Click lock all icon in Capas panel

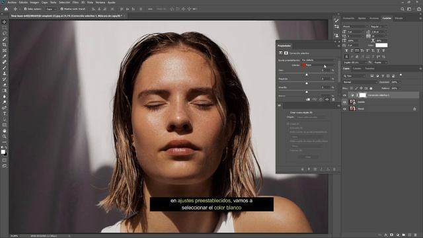click(371, 88)
